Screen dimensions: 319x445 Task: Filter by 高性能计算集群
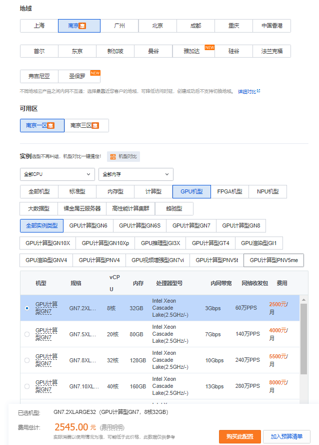[x=131, y=208]
